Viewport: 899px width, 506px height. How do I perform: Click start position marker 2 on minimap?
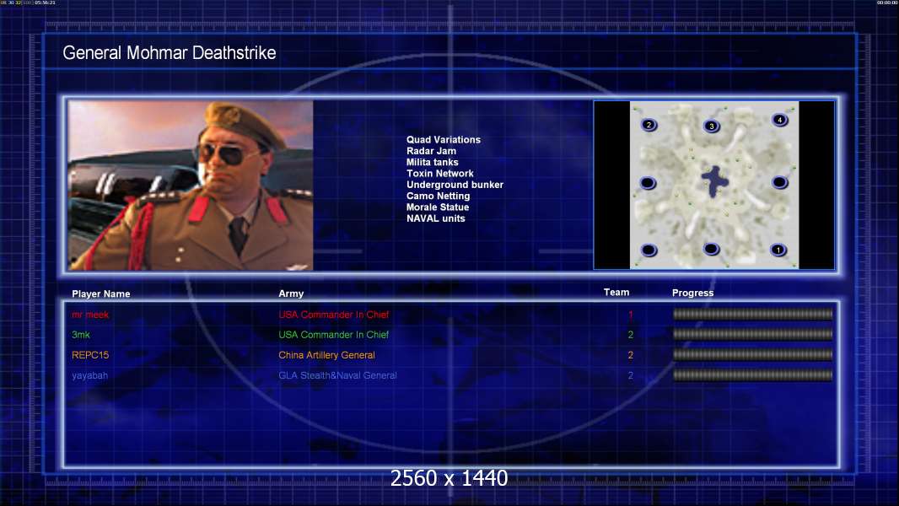coord(649,124)
